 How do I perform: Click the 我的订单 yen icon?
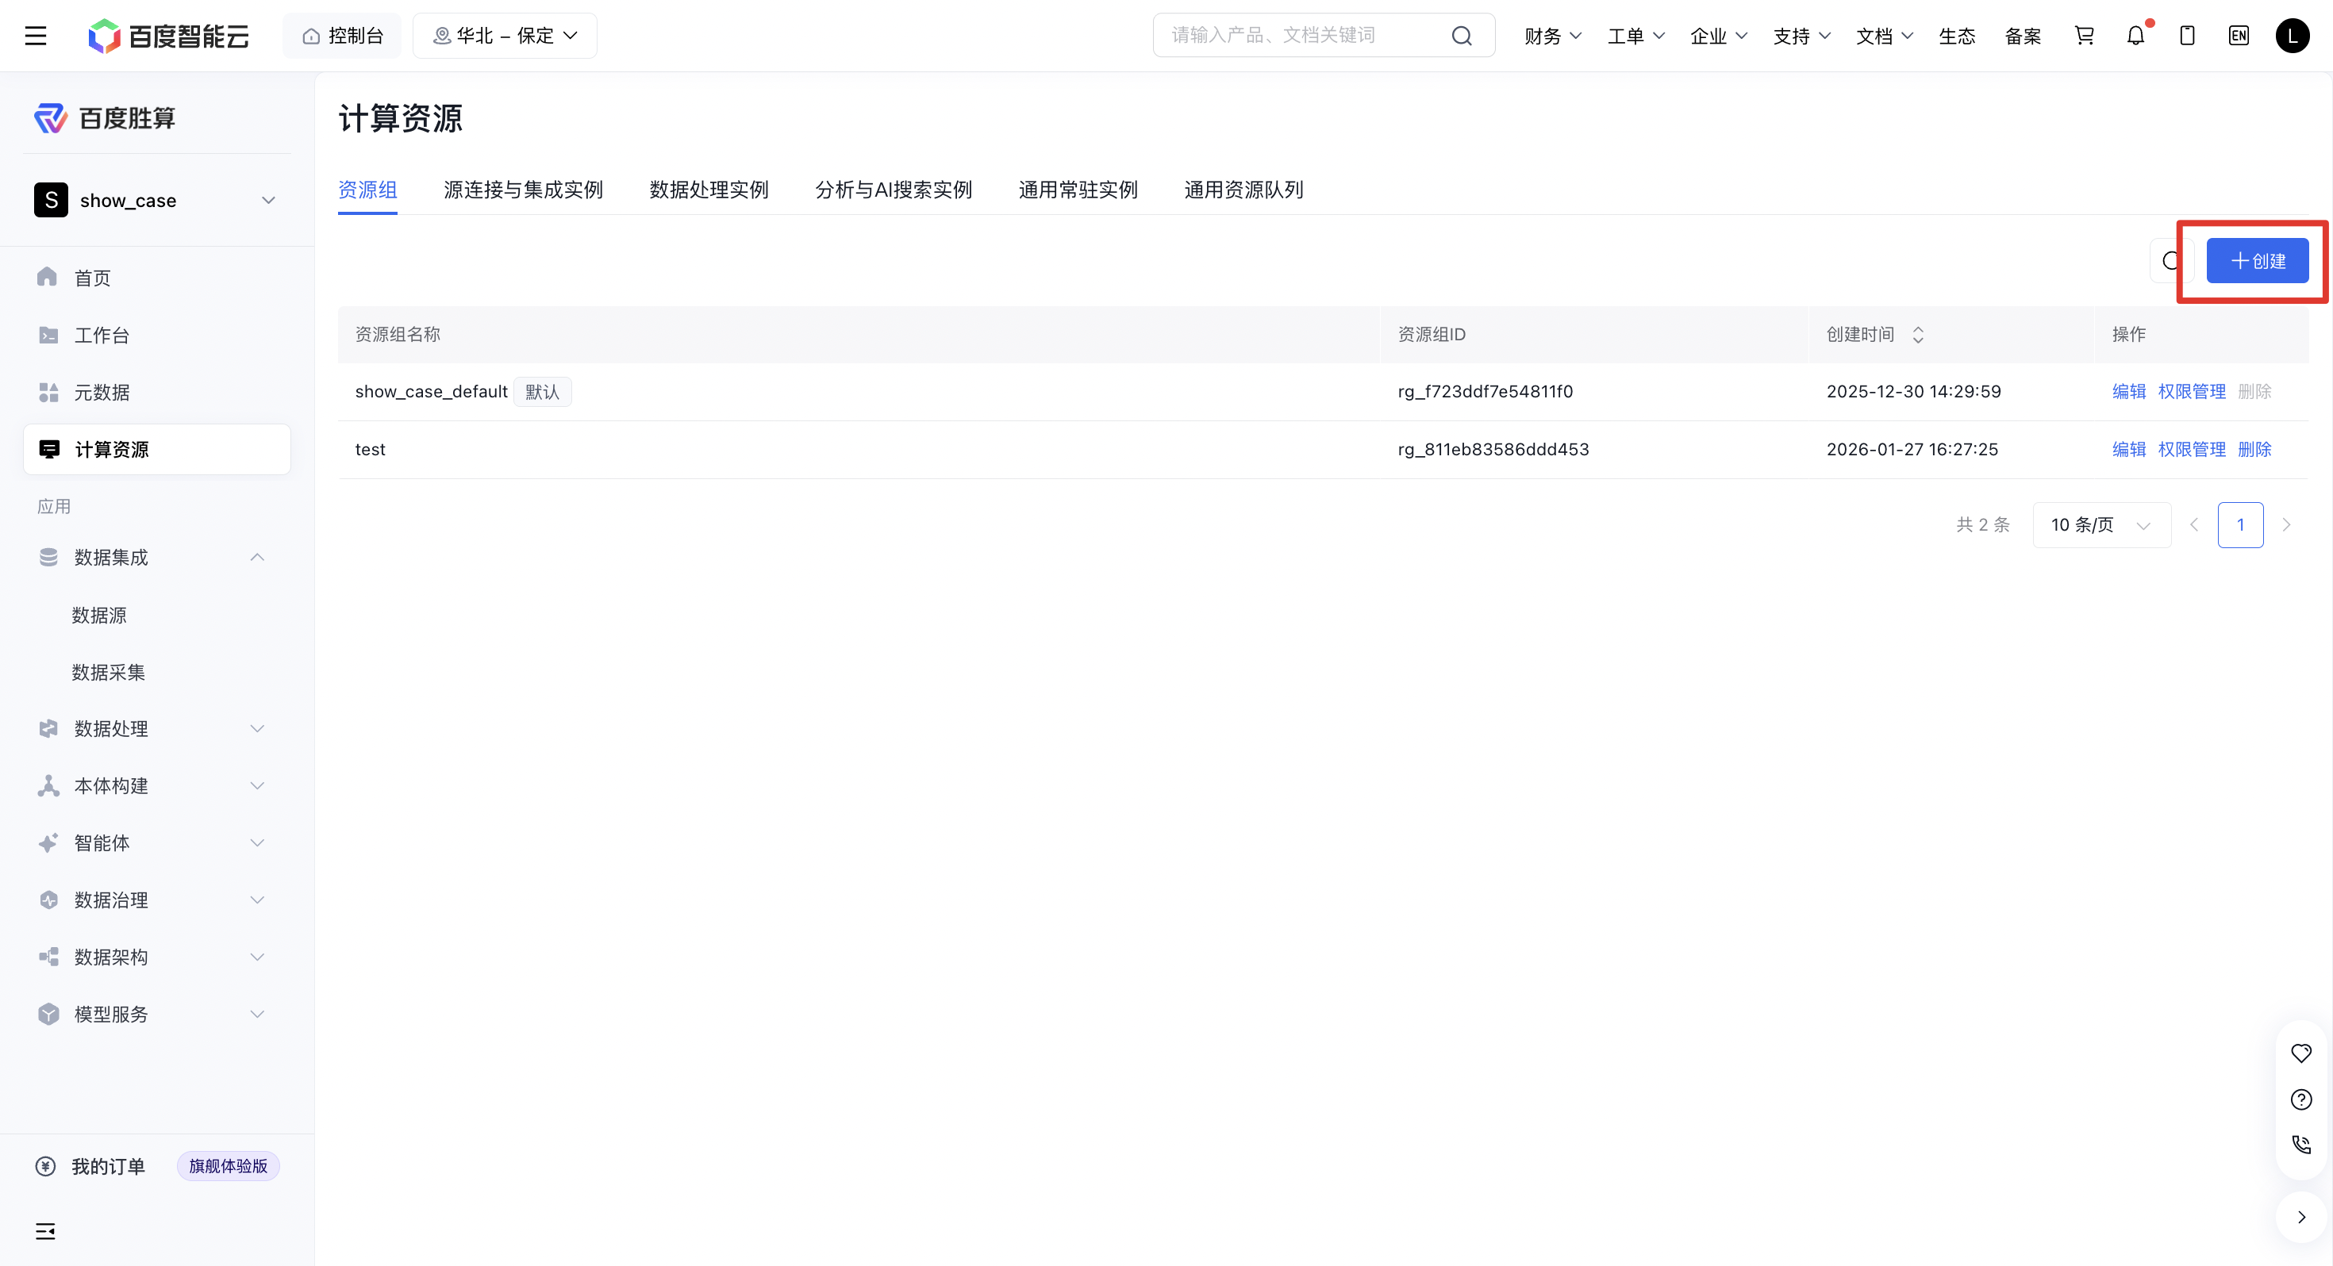(45, 1165)
